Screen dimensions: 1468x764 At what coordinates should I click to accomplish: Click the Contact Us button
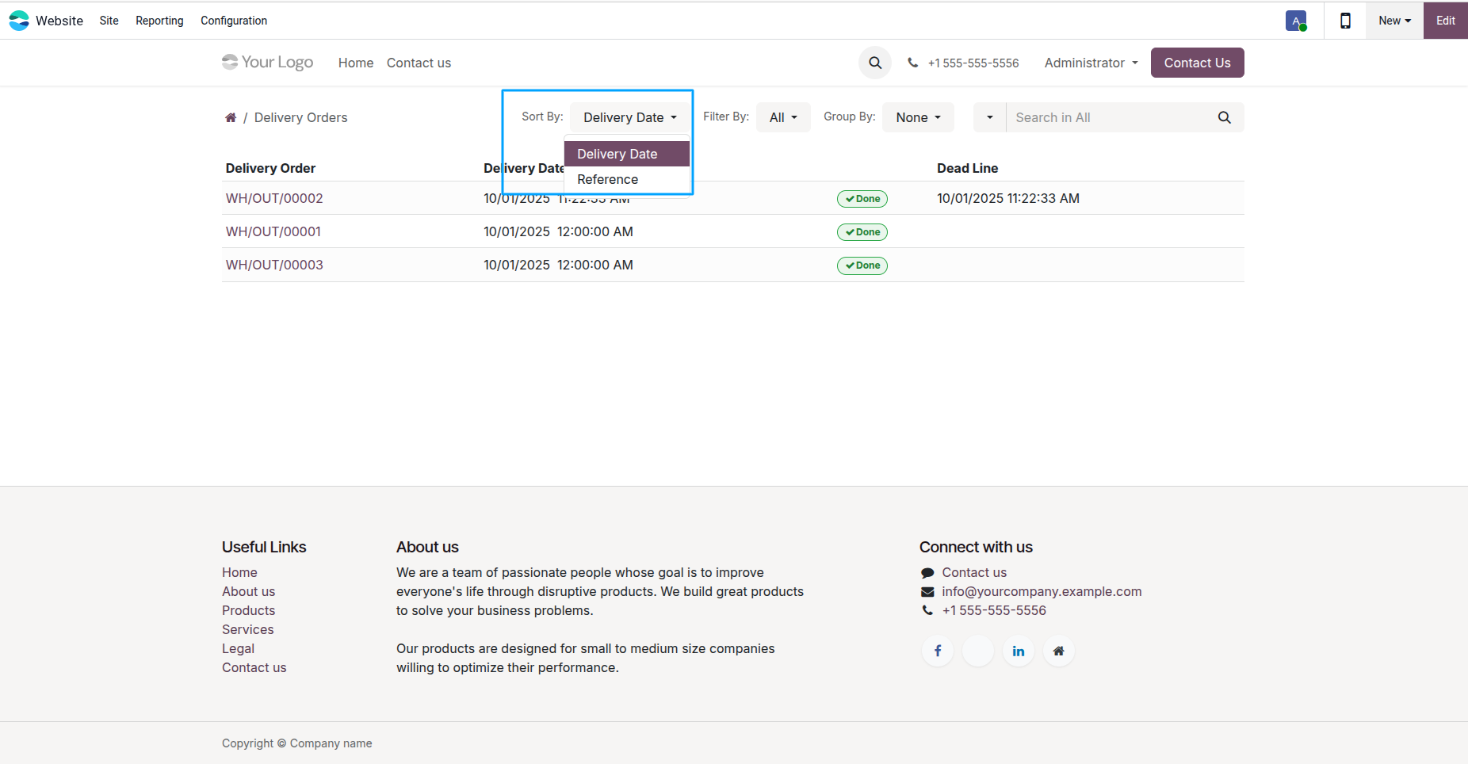pyautogui.click(x=1197, y=63)
